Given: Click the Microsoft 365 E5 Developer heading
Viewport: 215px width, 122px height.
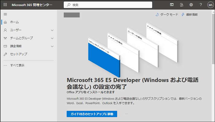Looking at the screenshot, I should tap(133, 83).
